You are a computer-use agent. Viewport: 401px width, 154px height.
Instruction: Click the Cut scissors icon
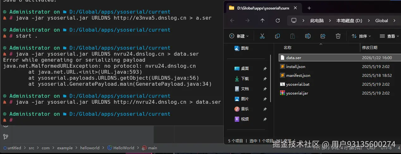tap(262, 36)
